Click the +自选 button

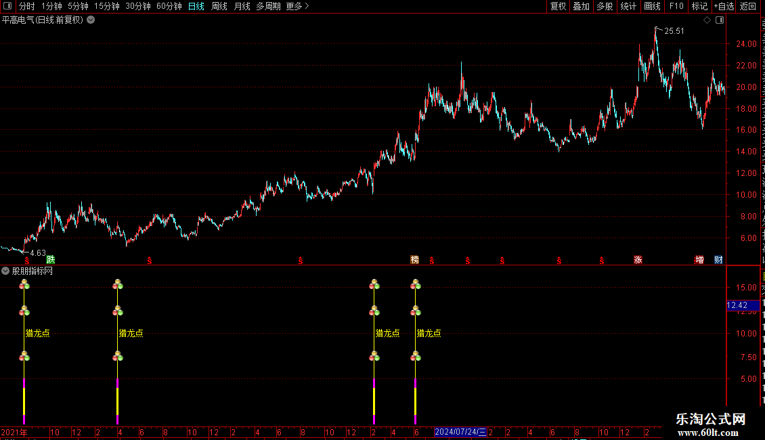pyautogui.click(x=724, y=6)
